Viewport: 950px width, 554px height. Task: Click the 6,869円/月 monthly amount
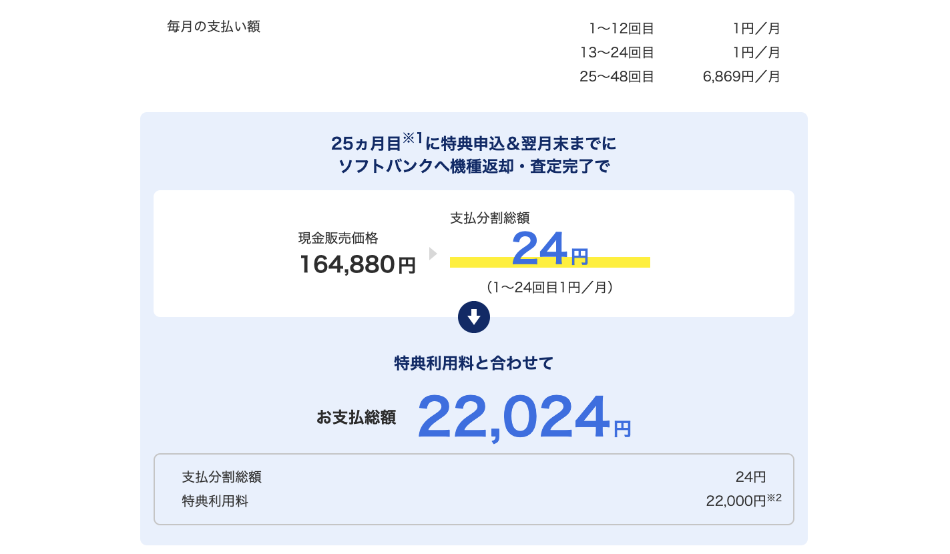[x=741, y=77]
